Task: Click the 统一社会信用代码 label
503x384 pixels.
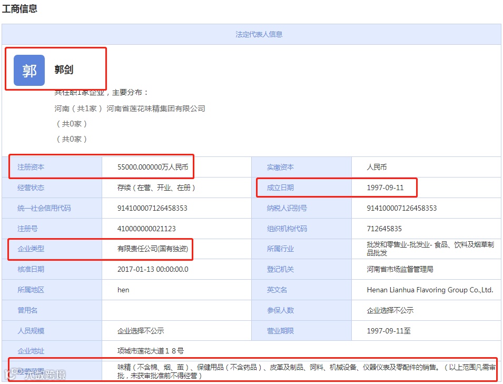Action: (x=44, y=208)
